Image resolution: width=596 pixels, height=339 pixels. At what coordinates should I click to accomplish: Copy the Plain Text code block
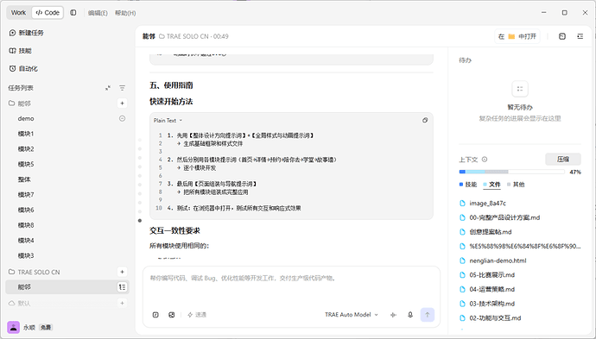point(425,121)
